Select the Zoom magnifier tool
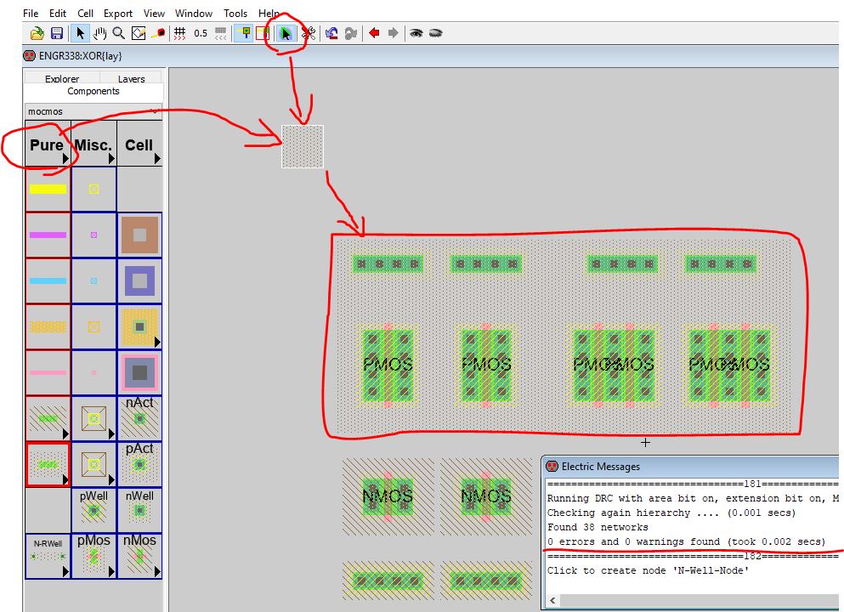Screen dimensions: 844x612 [x=119, y=33]
